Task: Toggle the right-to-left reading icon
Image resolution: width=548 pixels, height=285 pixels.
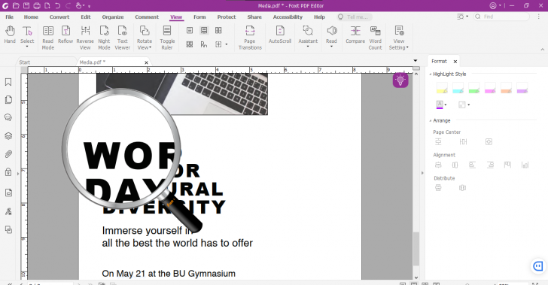Action: 204,44
